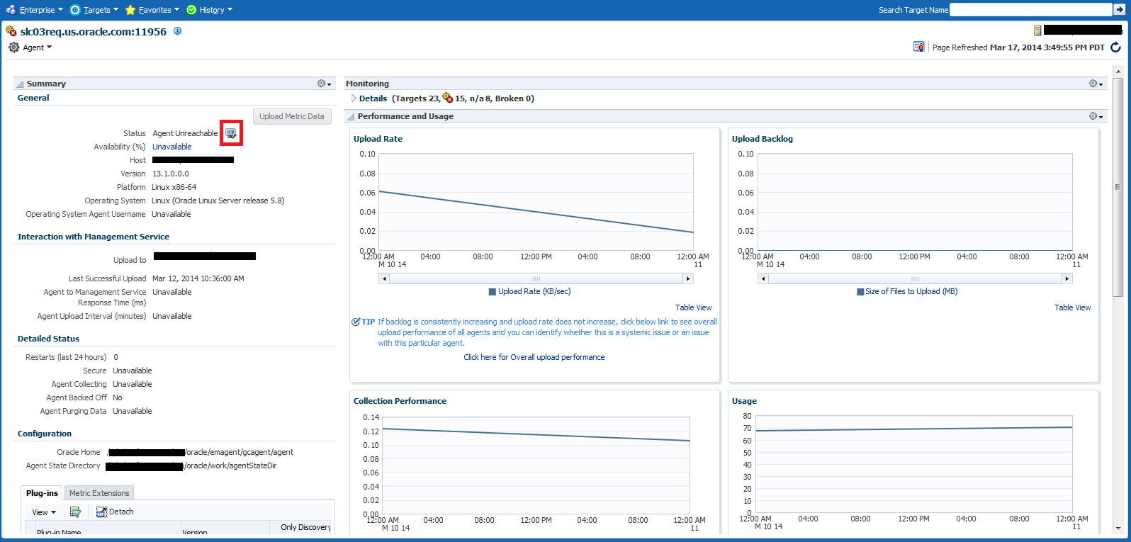
Task: Click the Upload Backlog chart left scroll arrow
Action: coord(763,278)
